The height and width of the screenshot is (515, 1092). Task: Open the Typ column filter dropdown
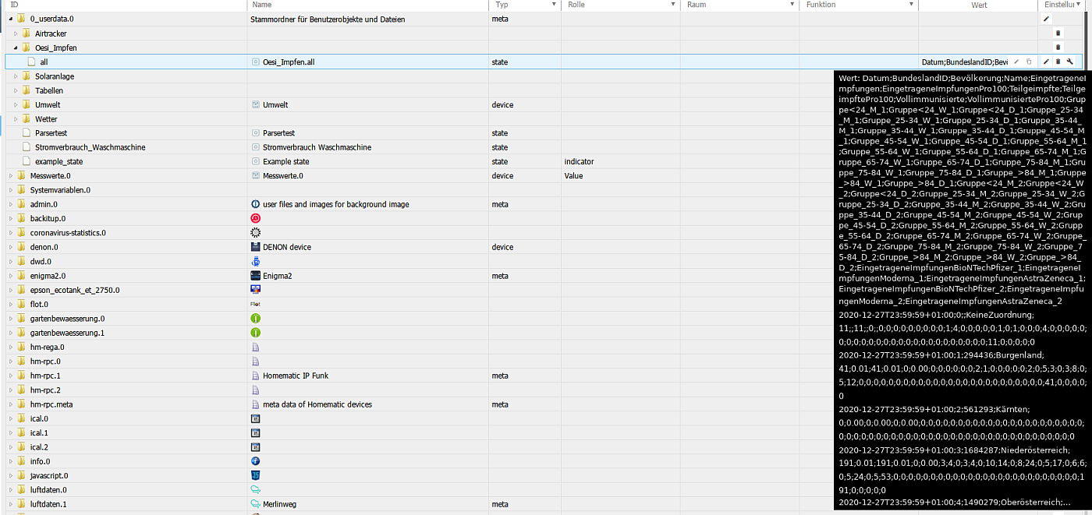coord(553,5)
